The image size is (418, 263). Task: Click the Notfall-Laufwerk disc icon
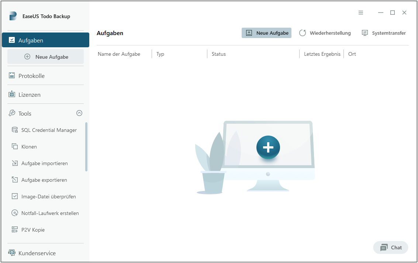[x=15, y=213]
